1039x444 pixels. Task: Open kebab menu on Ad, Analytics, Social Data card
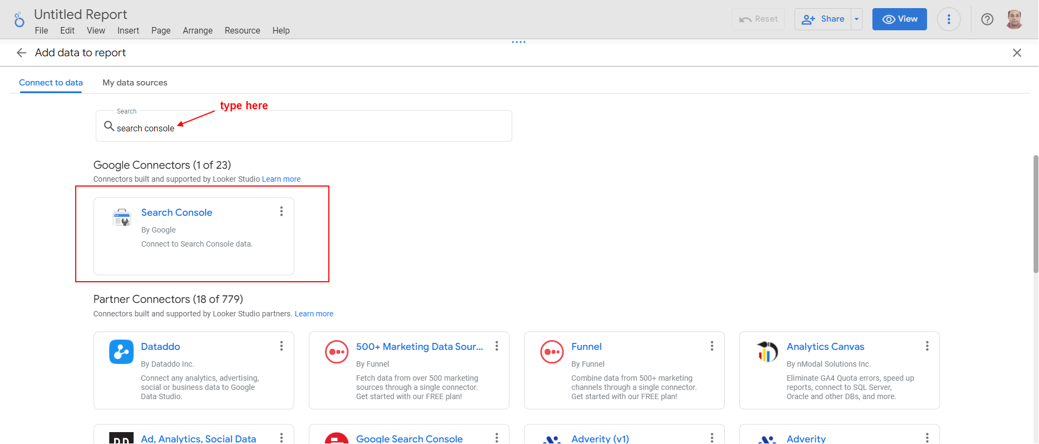281,438
